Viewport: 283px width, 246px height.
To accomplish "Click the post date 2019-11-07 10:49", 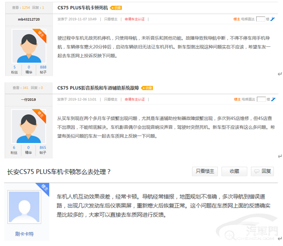I will tap(83, 19).
